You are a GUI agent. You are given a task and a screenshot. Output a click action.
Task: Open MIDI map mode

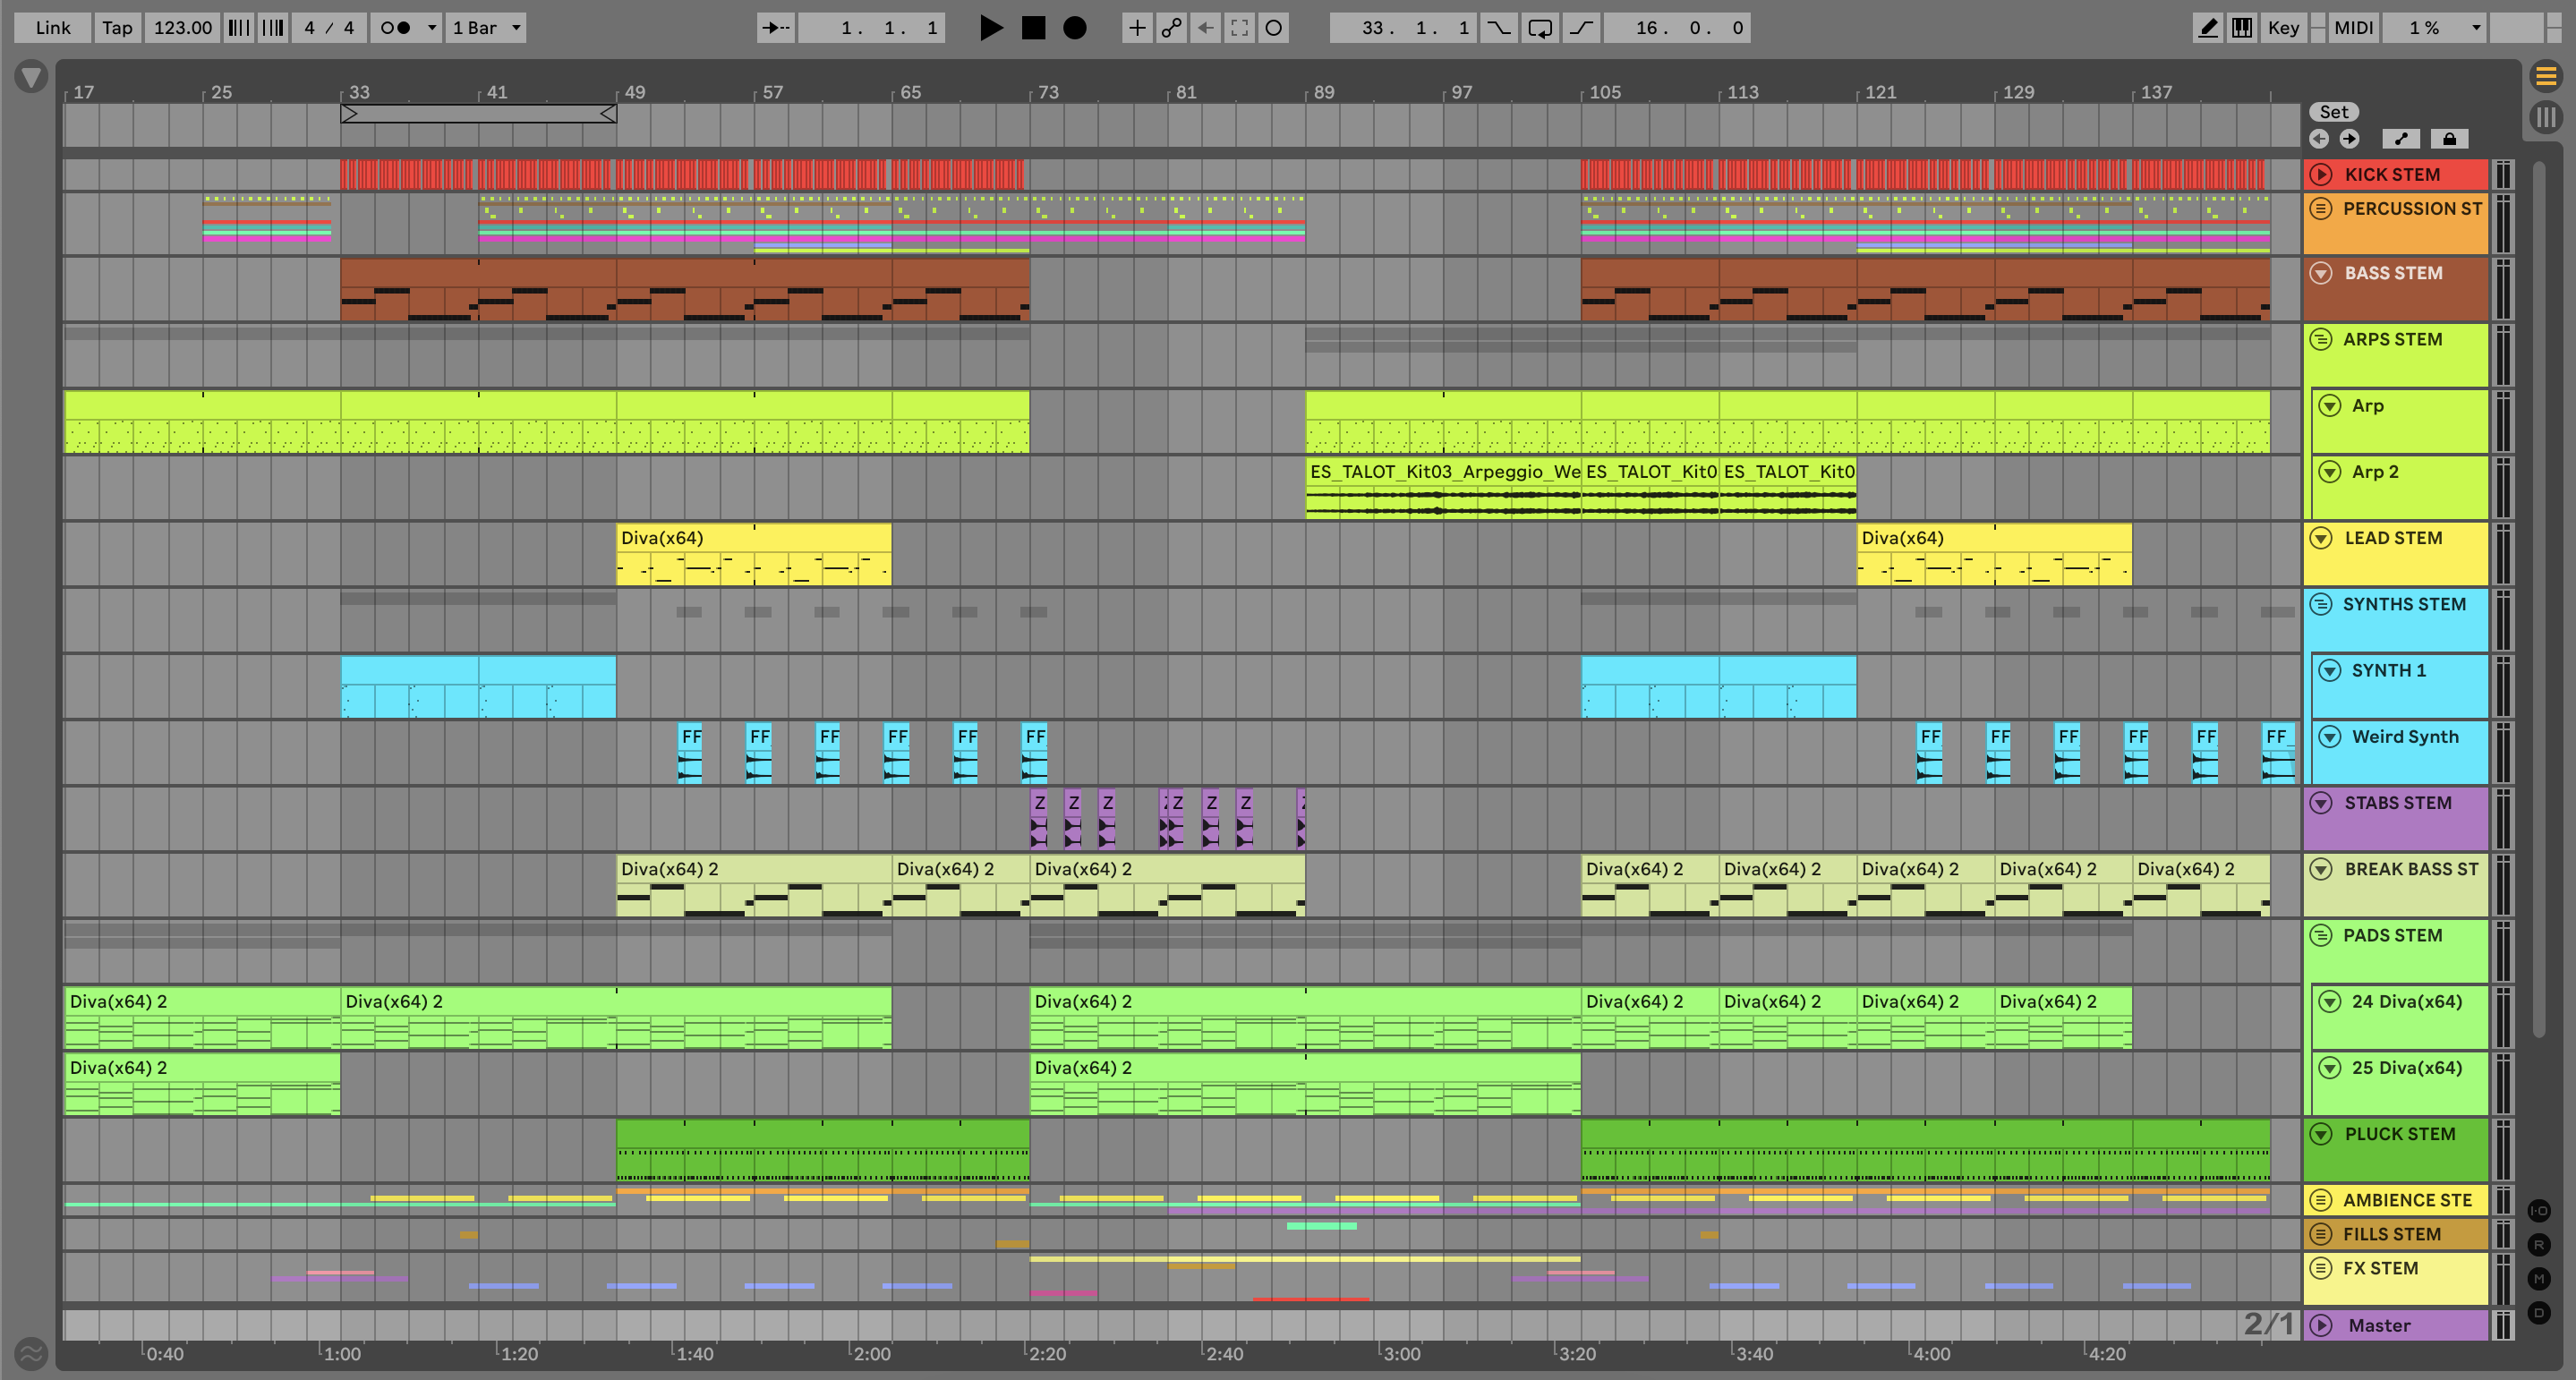(x=2353, y=28)
